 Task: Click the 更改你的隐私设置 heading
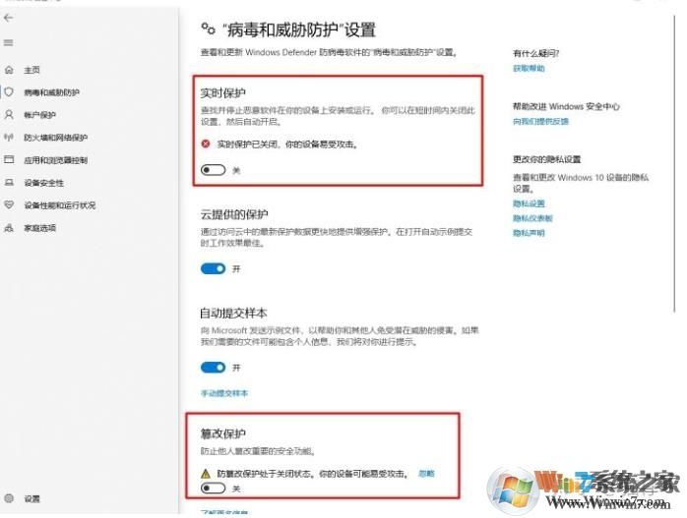[x=547, y=159]
